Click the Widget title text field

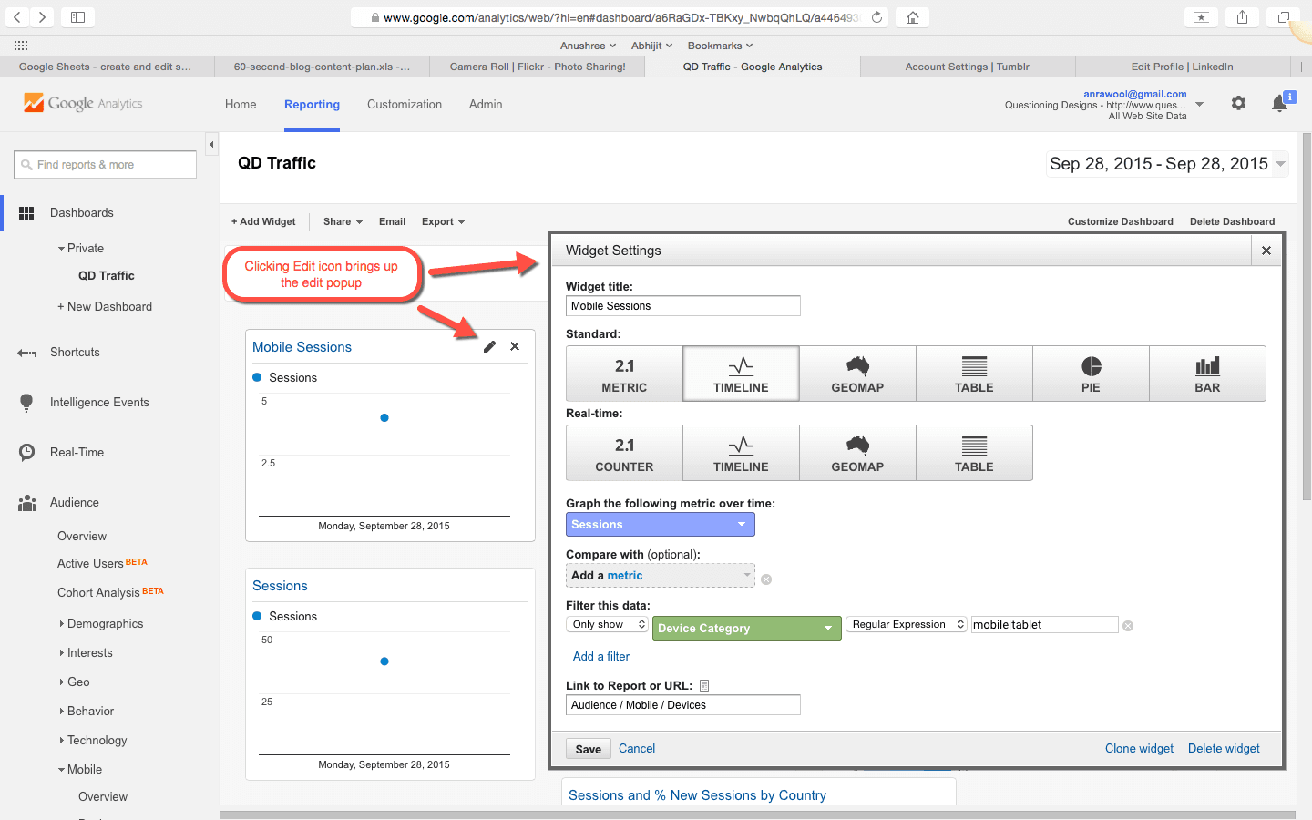tap(683, 306)
